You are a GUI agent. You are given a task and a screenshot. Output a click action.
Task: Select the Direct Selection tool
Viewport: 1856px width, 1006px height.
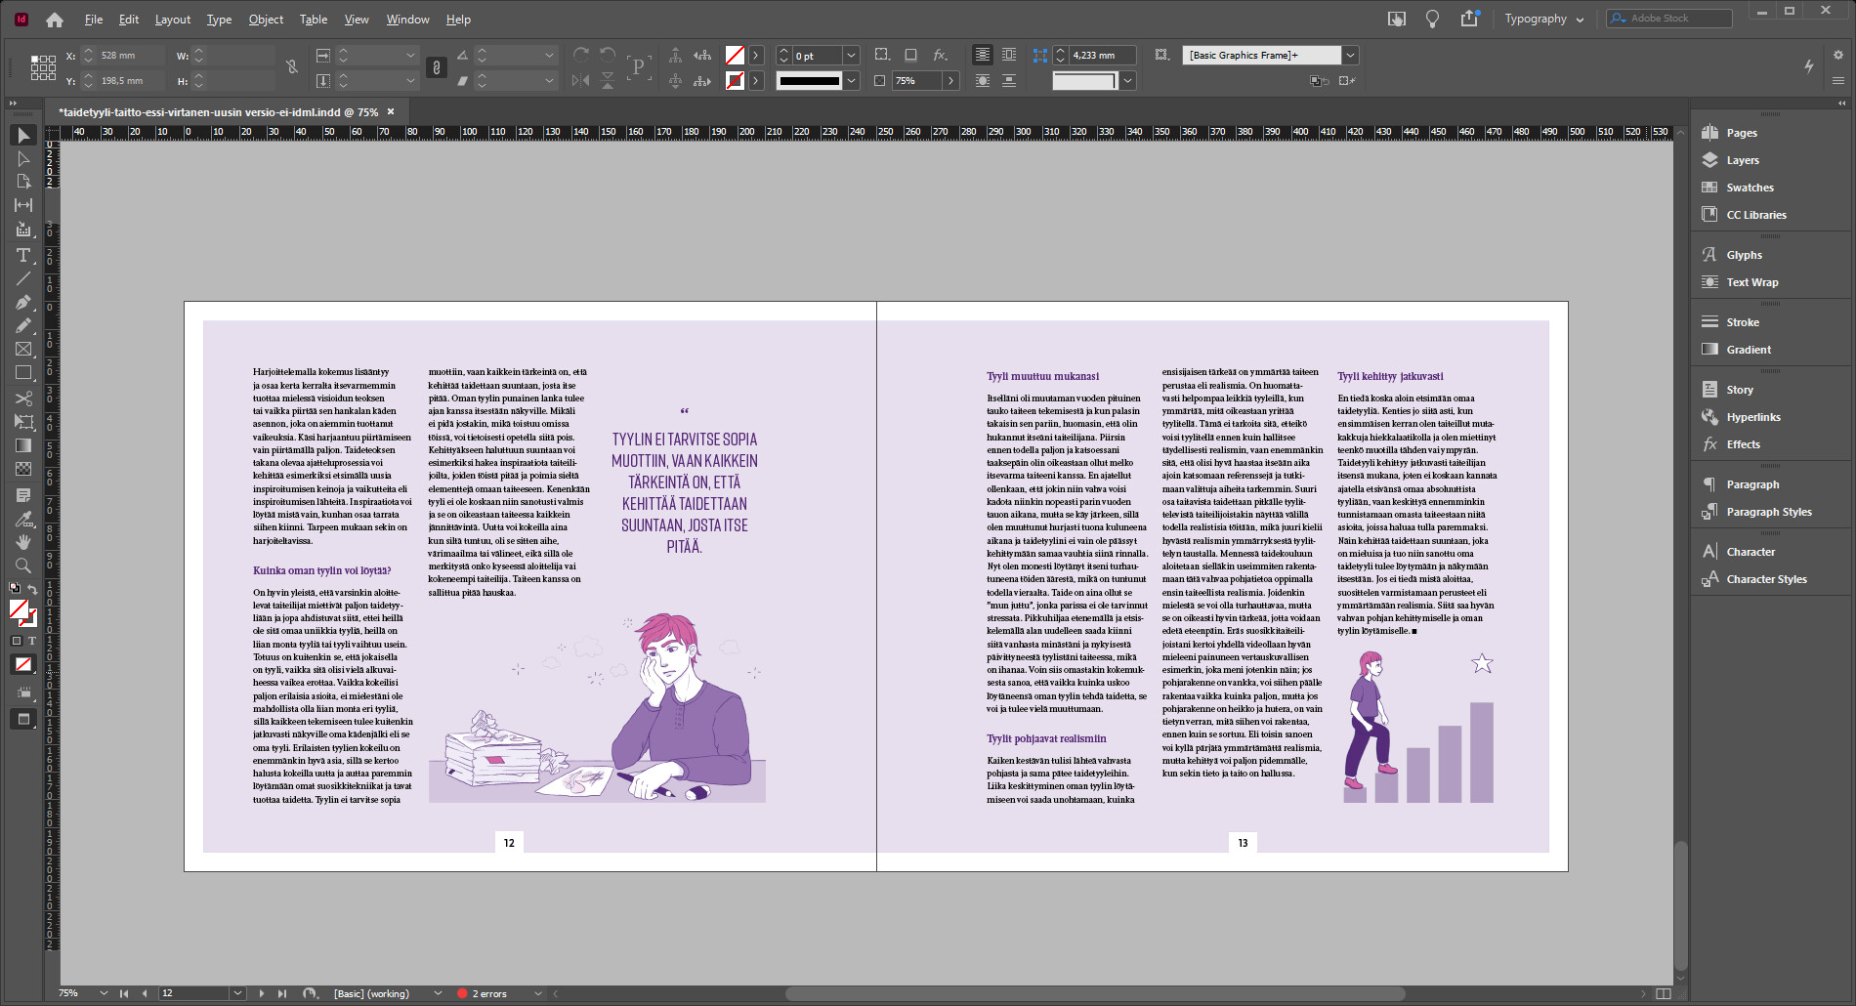coord(23,158)
